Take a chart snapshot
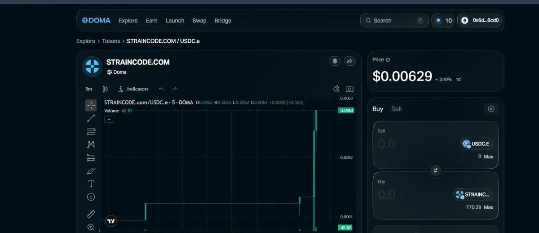 [349, 89]
